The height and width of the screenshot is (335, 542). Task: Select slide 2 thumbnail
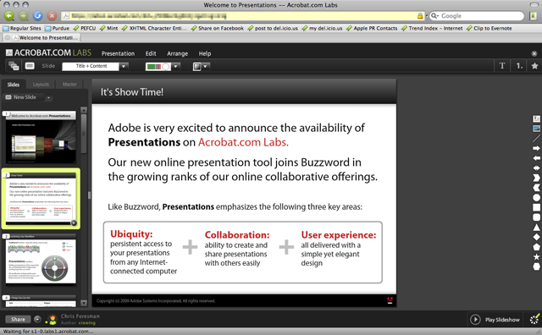[41, 199]
